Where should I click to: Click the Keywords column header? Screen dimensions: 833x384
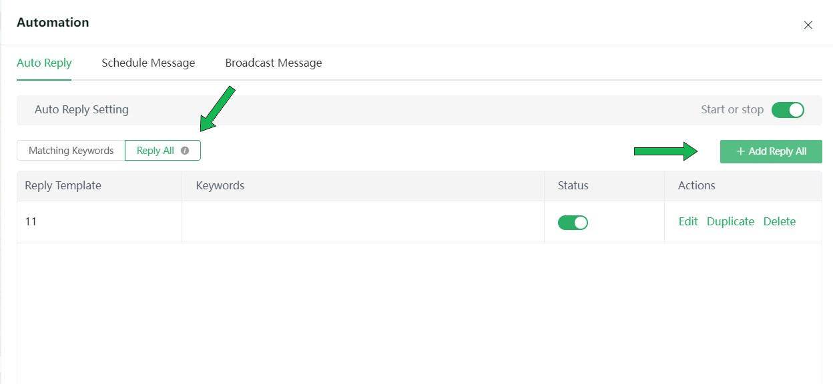(220, 185)
